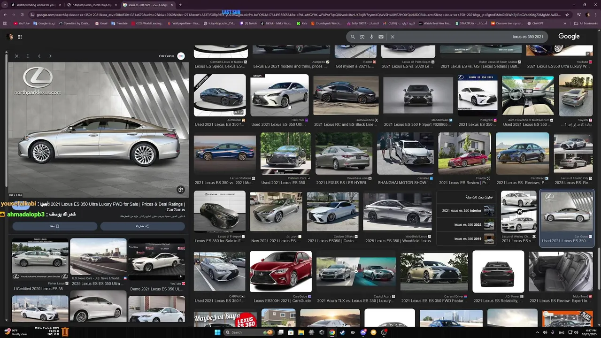Screen dimensions: 601x338
Task: Open the on-screen keyboard icon in search box
Action: pyautogui.click(x=381, y=37)
